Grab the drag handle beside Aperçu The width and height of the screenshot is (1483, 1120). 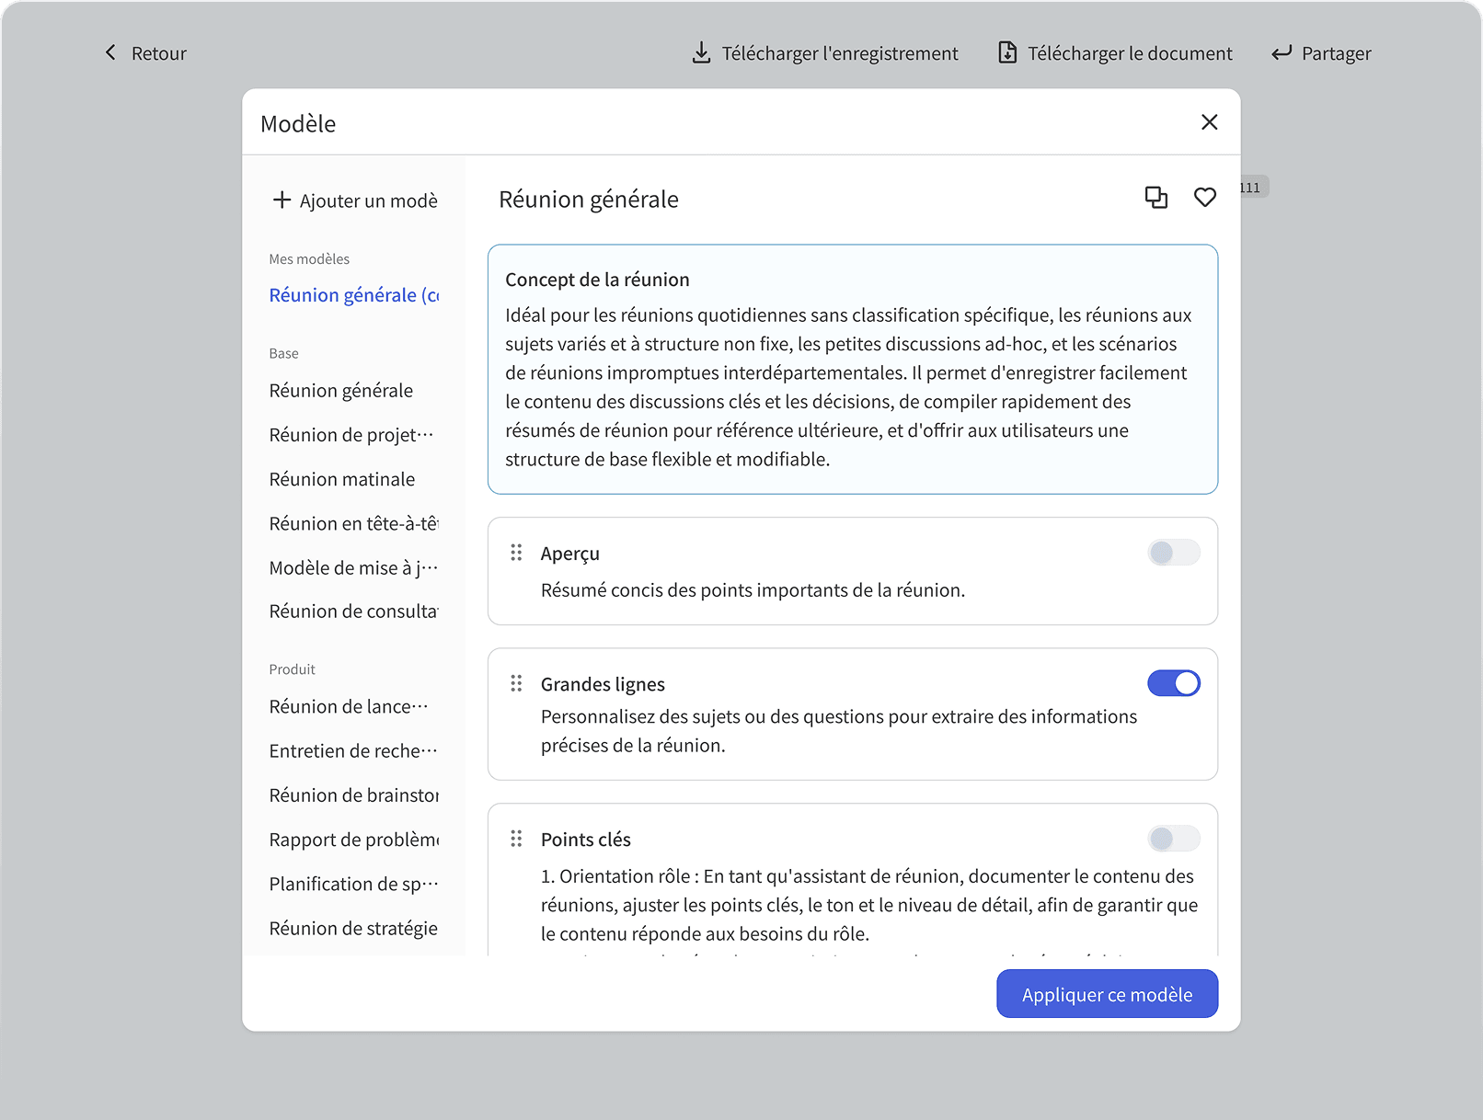point(516,553)
